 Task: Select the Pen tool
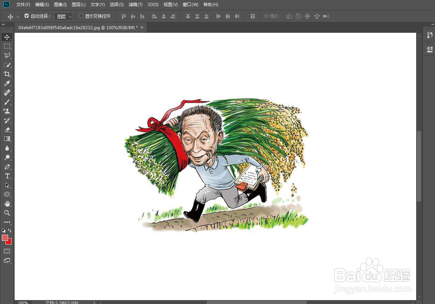[x=7, y=167]
